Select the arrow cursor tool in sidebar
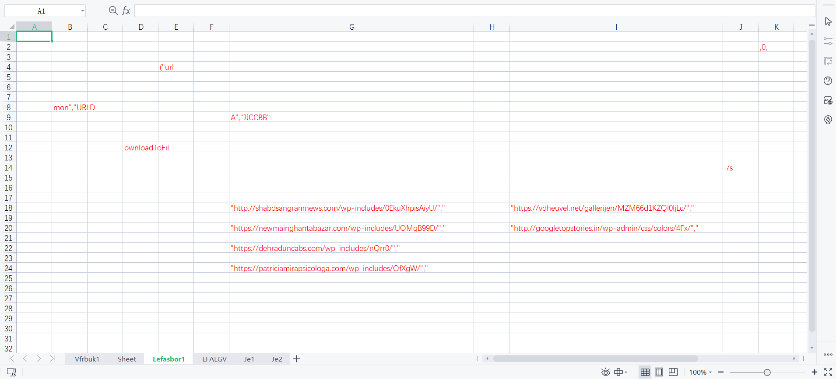Viewport: 836px width, 379px height. point(828,21)
